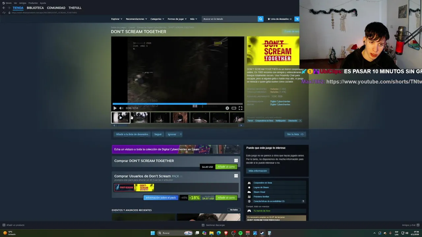Open the Productos menu
This screenshot has width=422, height=237.
point(33,3)
